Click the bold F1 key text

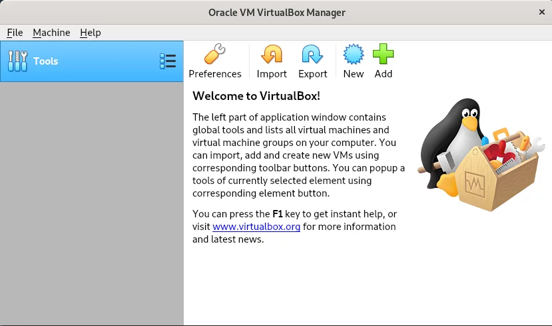(x=278, y=214)
